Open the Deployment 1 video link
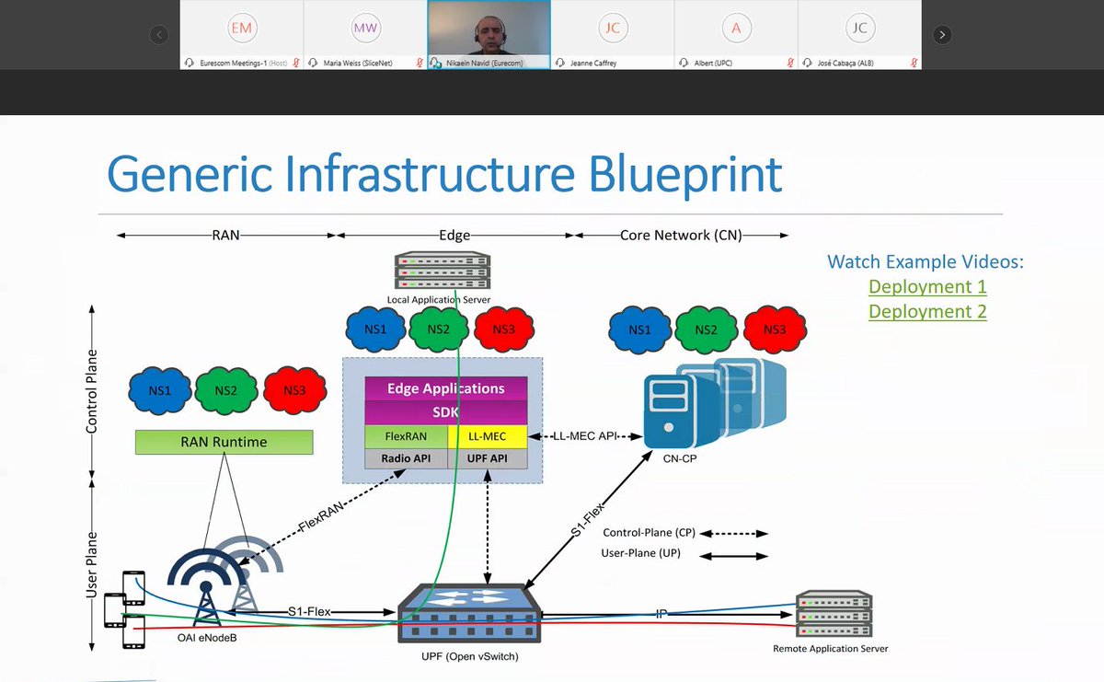Image resolution: width=1104 pixels, height=682 pixels. (x=926, y=286)
